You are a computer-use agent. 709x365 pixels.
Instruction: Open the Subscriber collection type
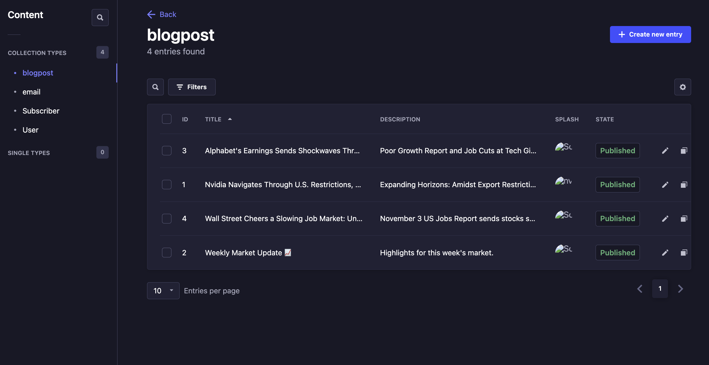(41, 111)
